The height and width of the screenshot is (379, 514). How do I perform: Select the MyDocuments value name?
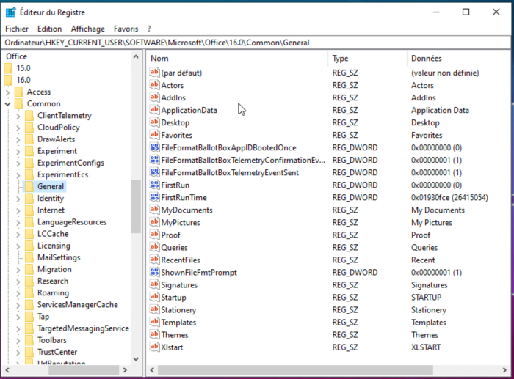point(187,210)
